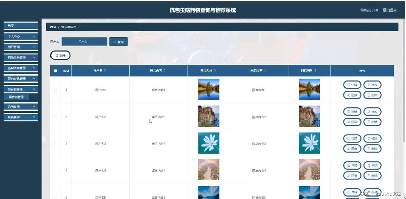Expand the 药物信息管理 sidebar menu
The height and width of the screenshot is (199, 406).
(20, 68)
